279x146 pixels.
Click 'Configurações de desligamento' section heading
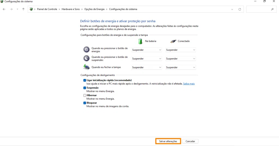(x=98, y=75)
